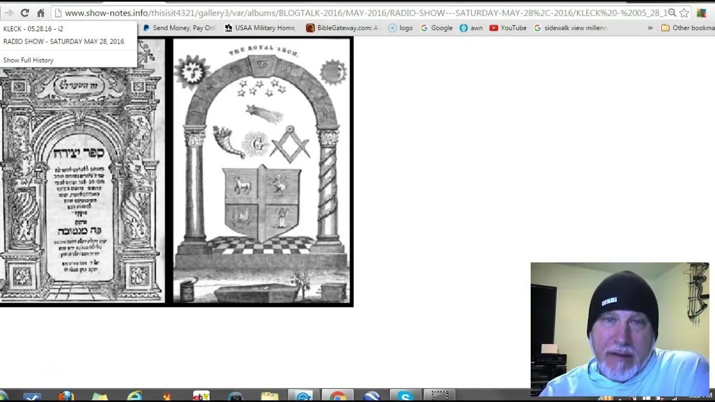Screen dimensions: 715x402
Task: Go to the browser home page
Action: (x=40, y=13)
